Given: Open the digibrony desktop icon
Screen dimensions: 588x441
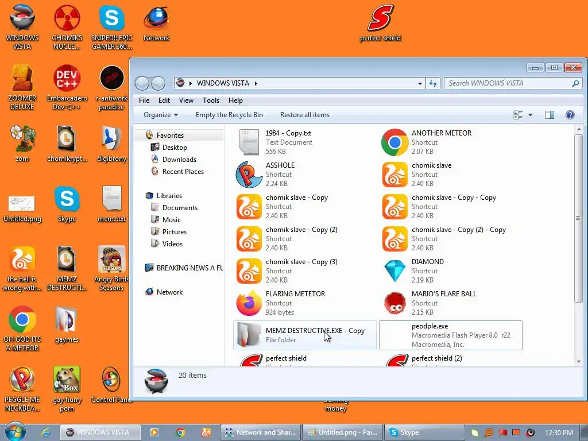Looking at the screenshot, I should click(x=112, y=144).
